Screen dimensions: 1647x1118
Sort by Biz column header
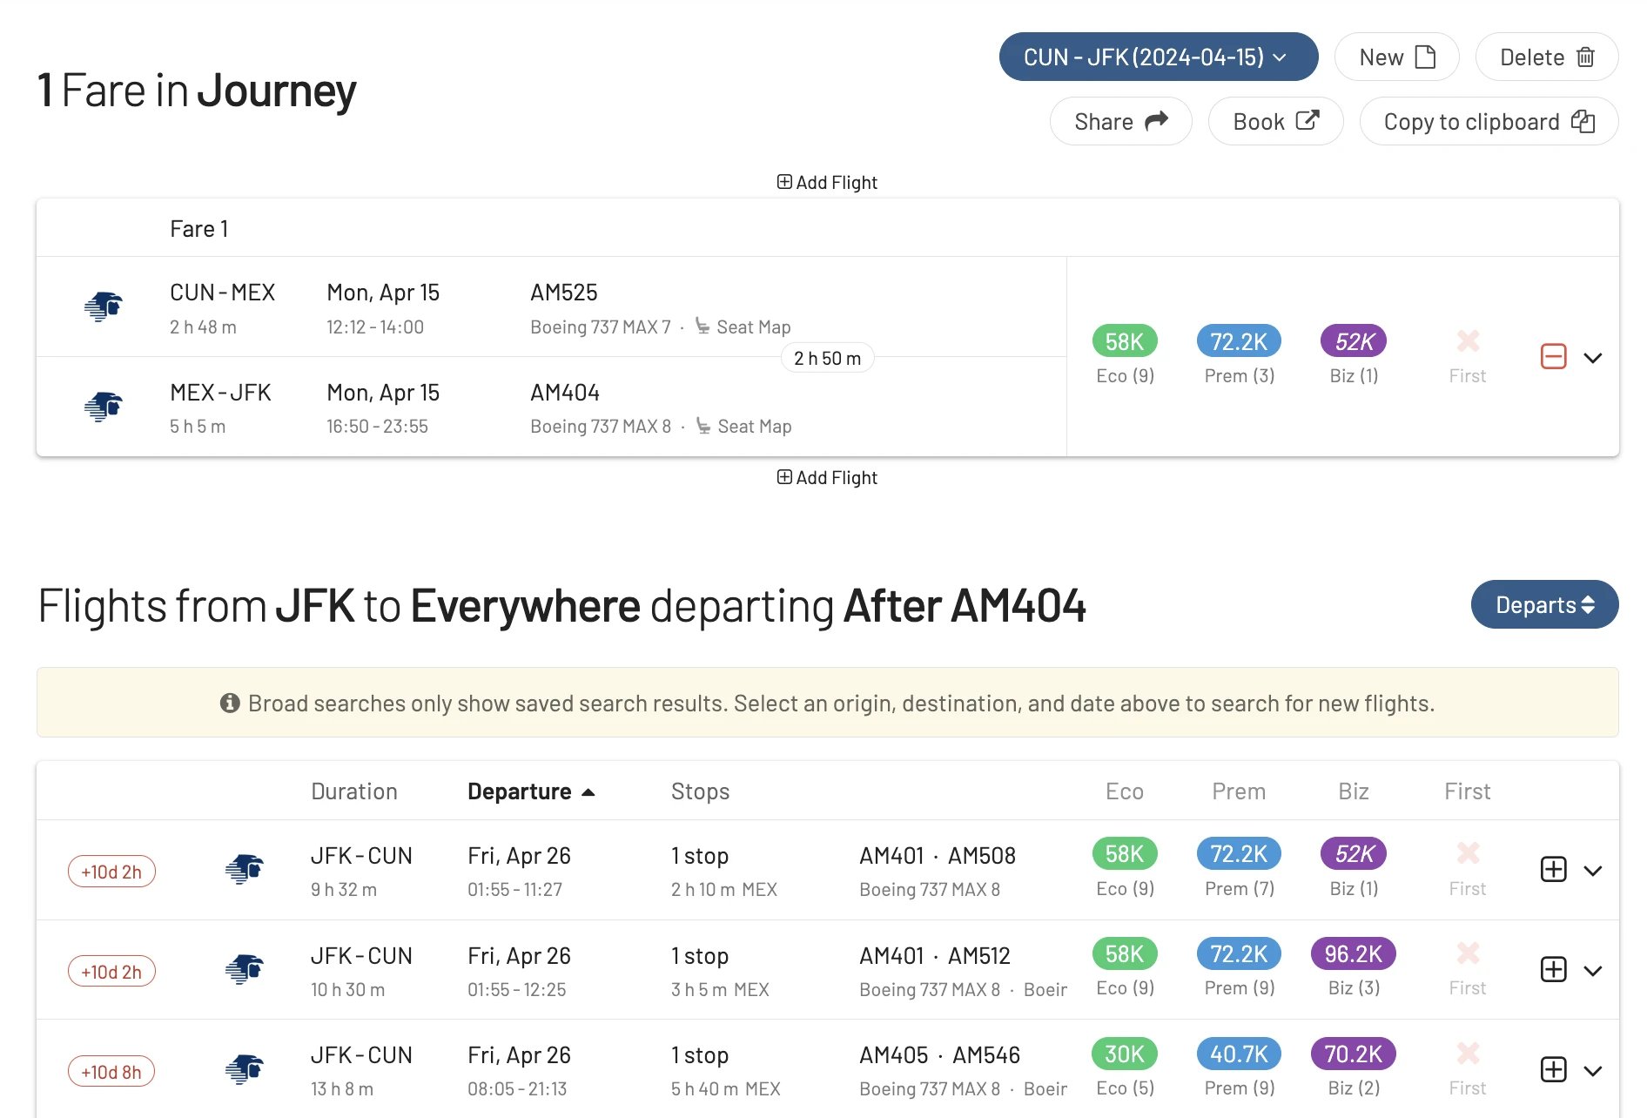tap(1354, 791)
